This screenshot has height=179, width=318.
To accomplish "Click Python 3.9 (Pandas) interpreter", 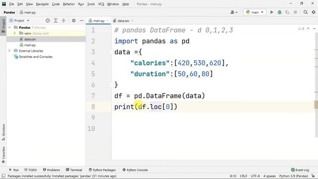I will tap(294, 176).
